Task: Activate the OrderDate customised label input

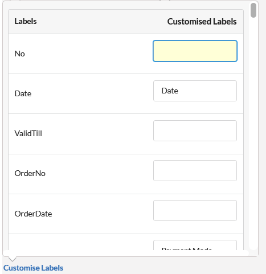Action: pyautogui.click(x=195, y=210)
